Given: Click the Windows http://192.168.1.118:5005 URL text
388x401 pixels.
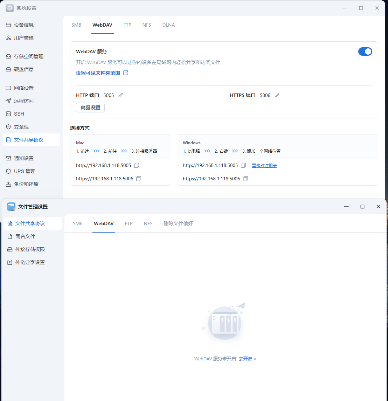Looking at the screenshot, I should [210, 165].
